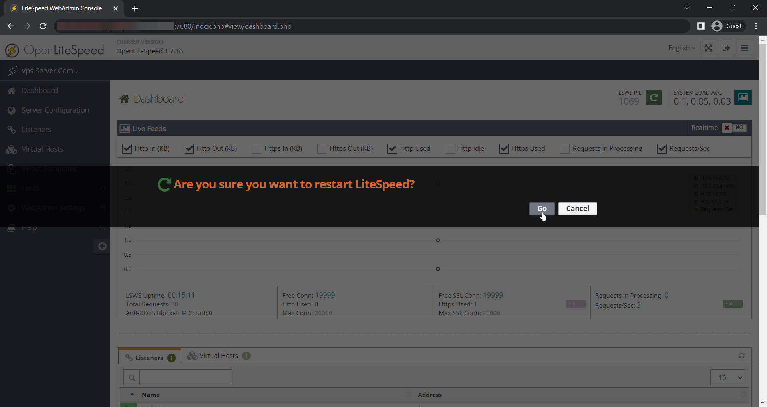Toggle Http Used checkbox
Screen dimensions: 767x407
pos(392,149)
